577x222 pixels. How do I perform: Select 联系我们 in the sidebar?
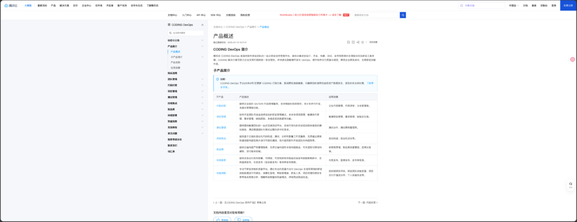coord(172,146)
